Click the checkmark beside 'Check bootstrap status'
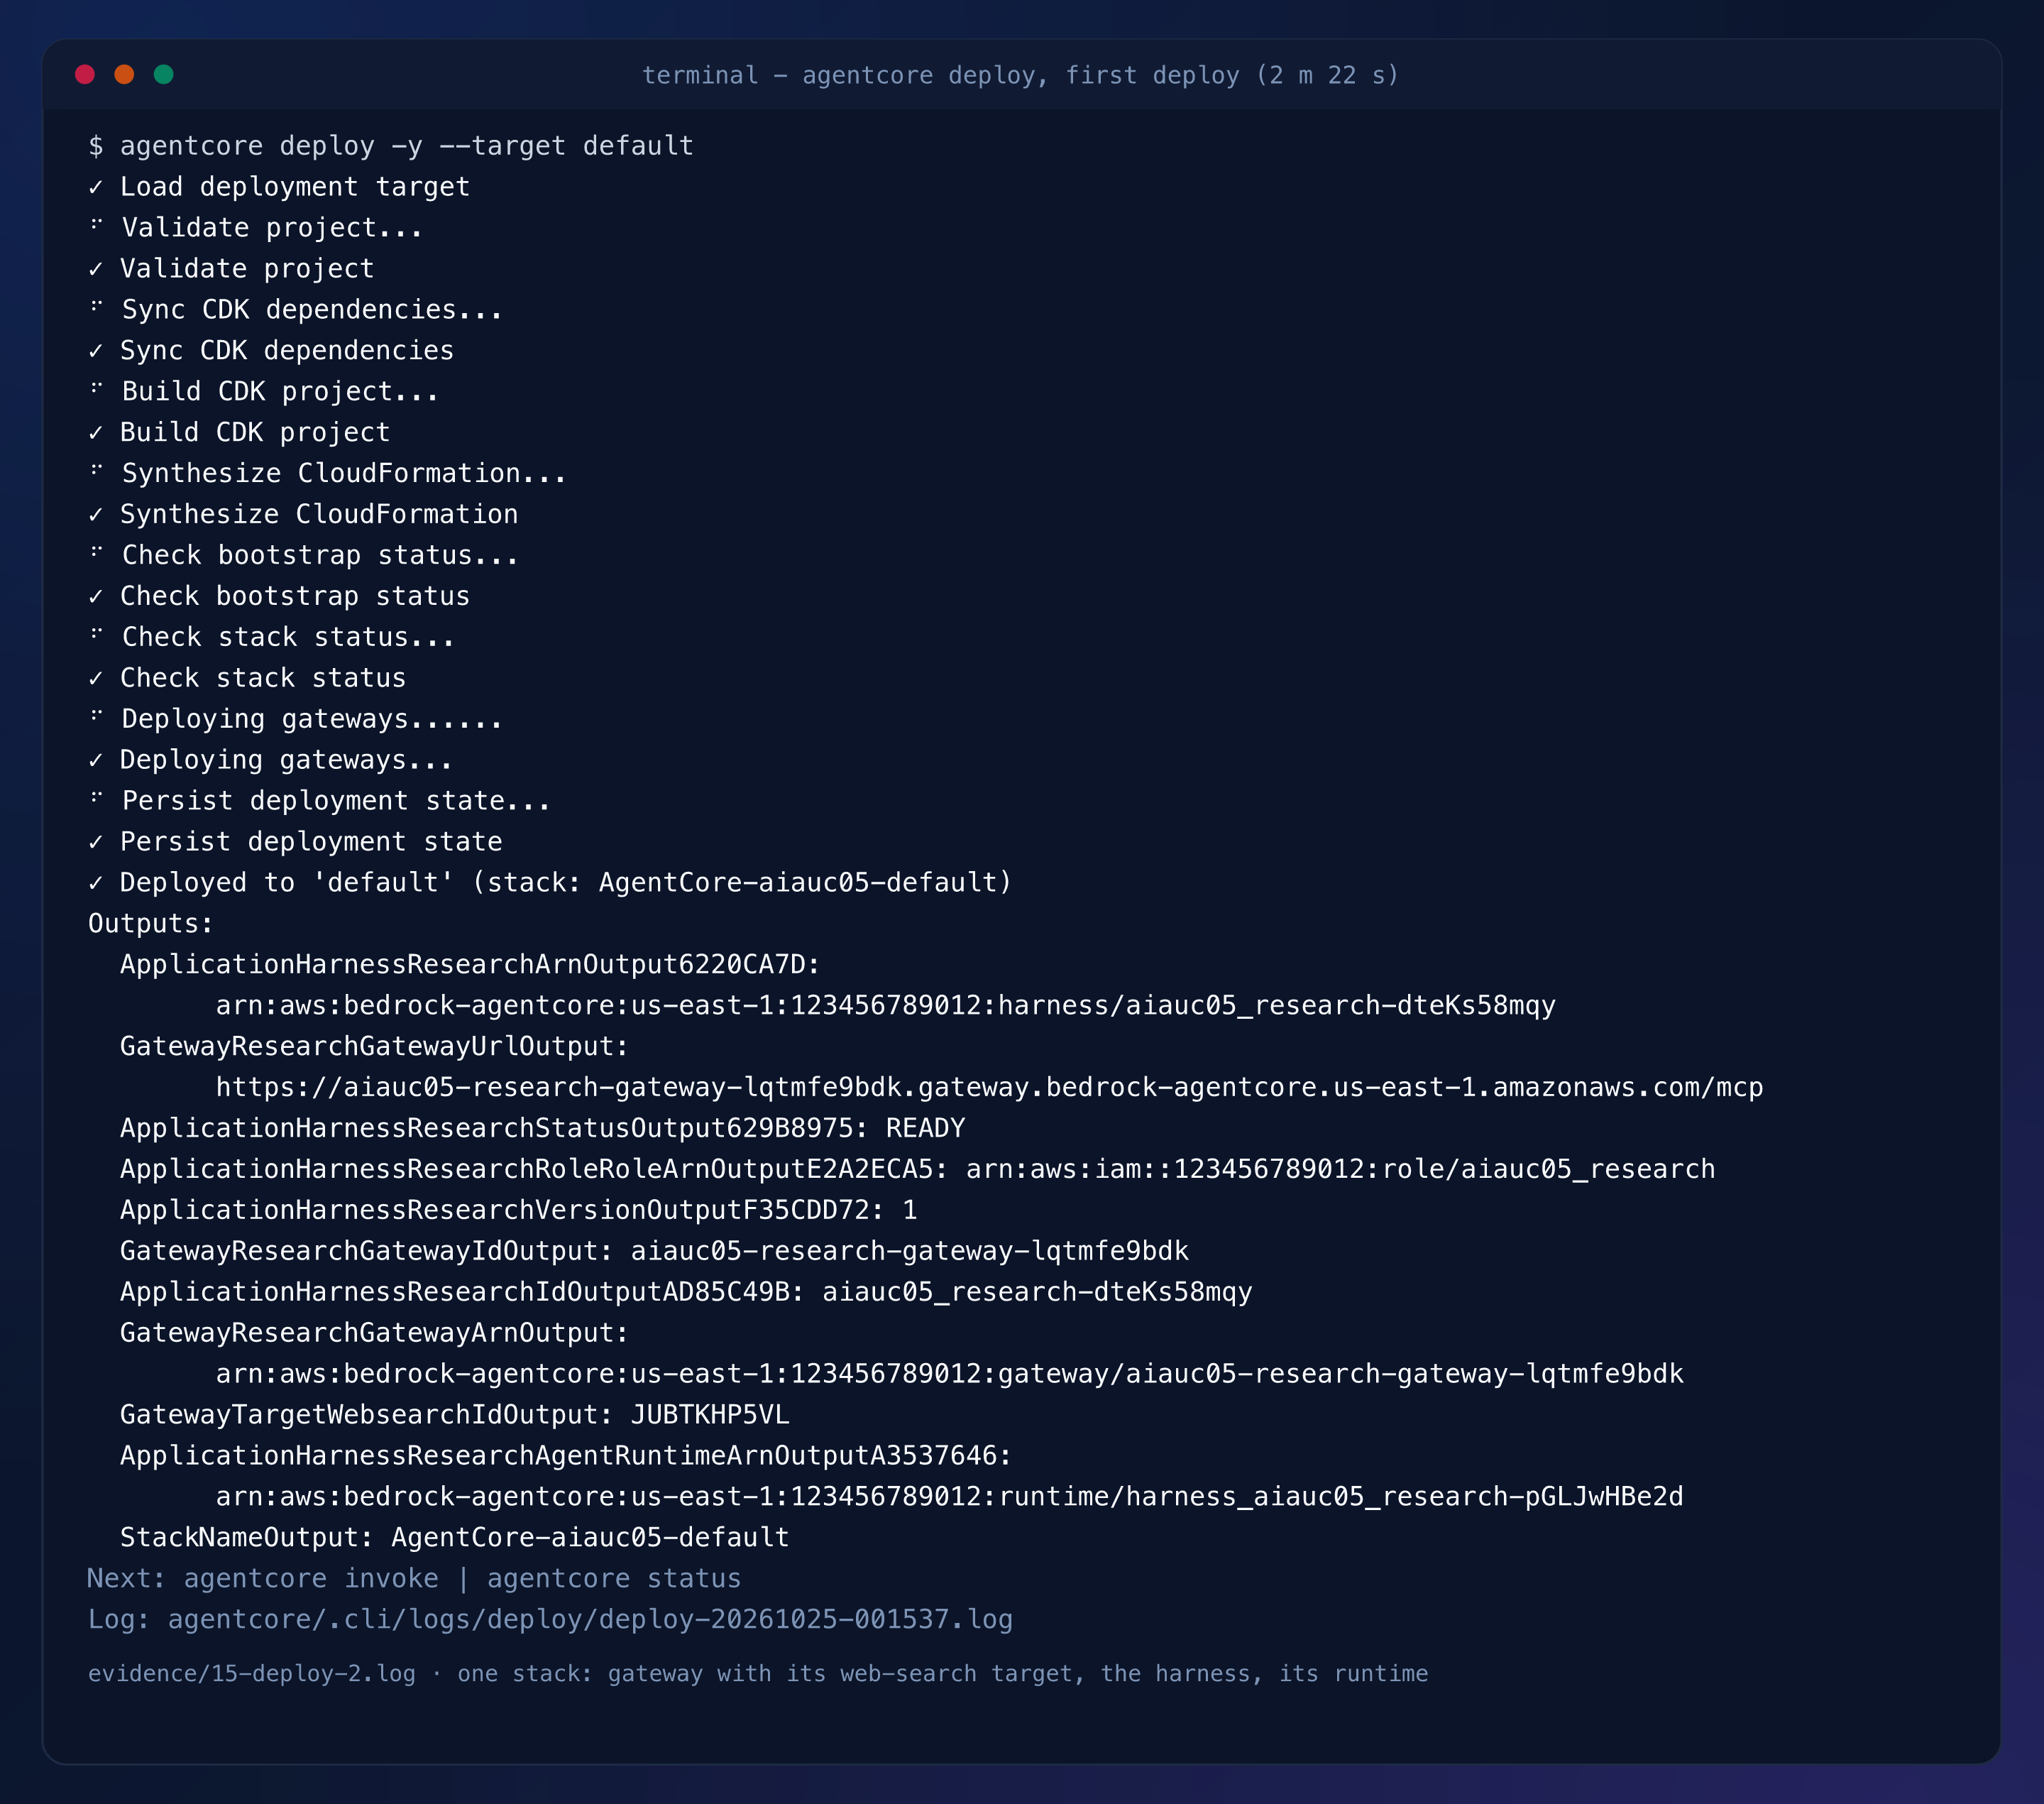The image size is (2044, 1804). (x=96, y=596)
